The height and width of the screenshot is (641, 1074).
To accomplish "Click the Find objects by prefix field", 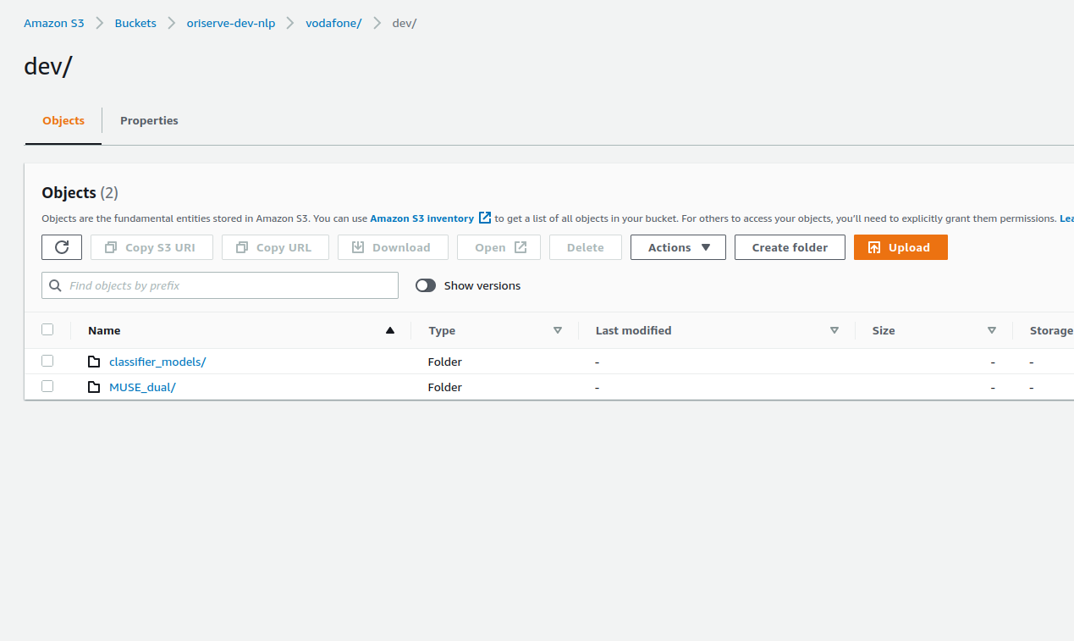I will (x=229, y=285).
